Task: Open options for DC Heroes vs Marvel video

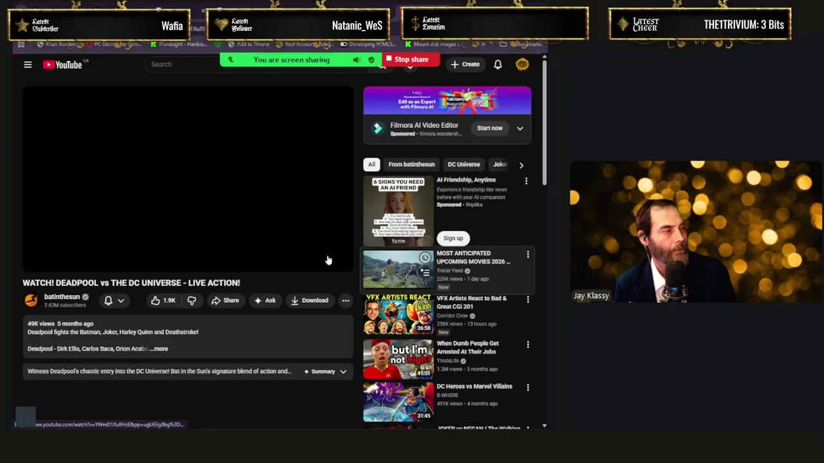Action: [x=528, y=388]
